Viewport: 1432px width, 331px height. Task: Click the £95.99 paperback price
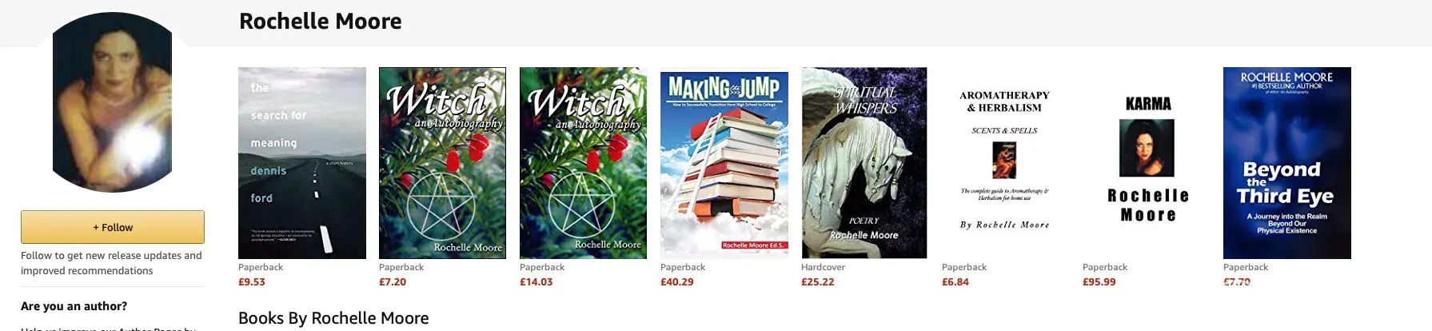(x=1099, y=282)
